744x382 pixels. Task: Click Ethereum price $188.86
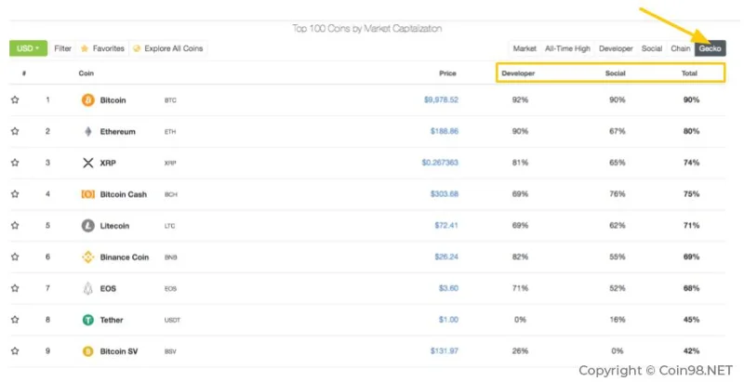coord(445,131)
